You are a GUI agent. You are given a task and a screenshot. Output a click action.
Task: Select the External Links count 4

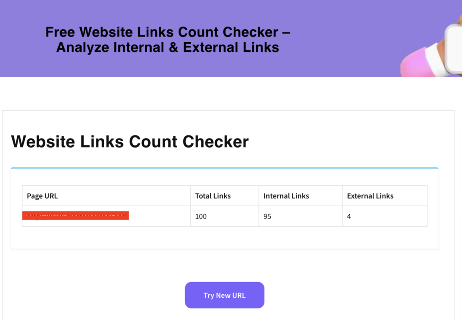pos(348,216)
